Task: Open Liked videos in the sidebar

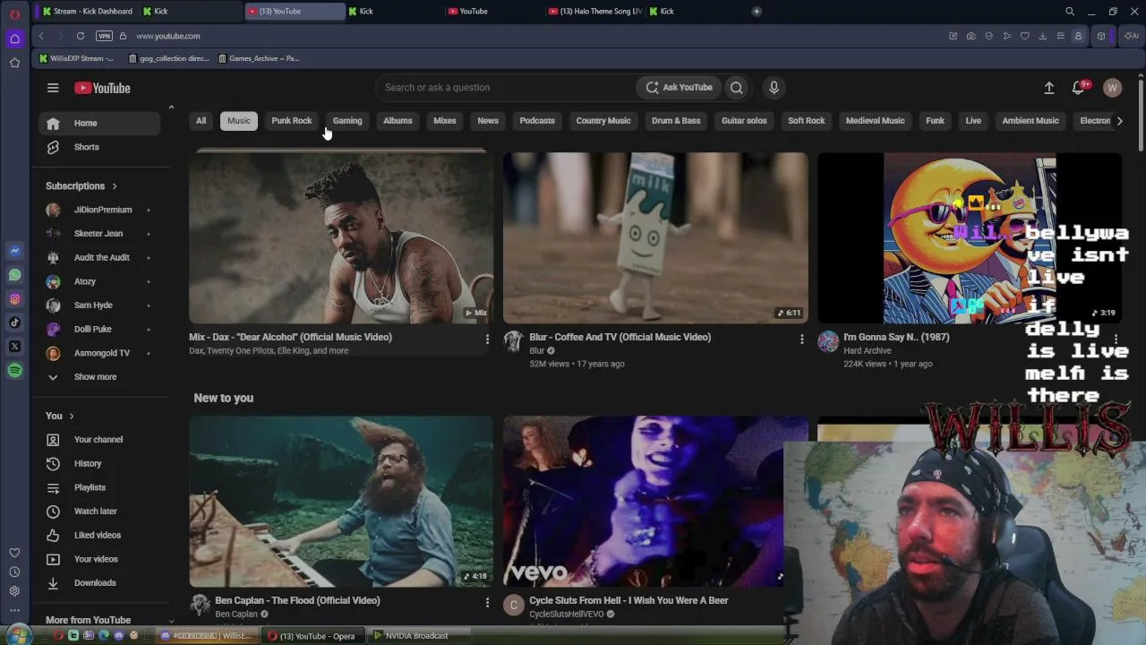Action: tap(98, 535)
